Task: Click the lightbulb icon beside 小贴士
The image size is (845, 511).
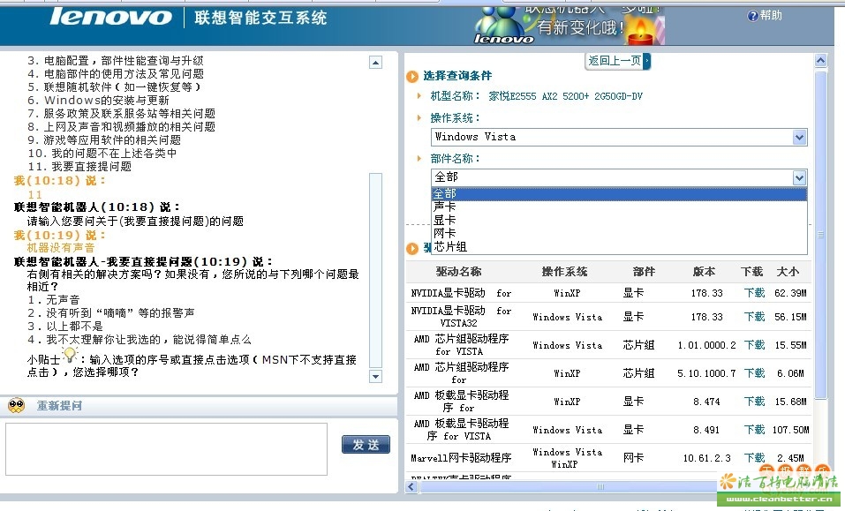Action: tap(70, 355)
